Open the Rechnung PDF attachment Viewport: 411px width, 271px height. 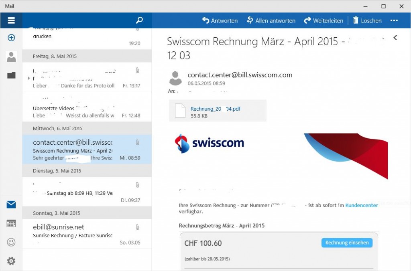pos(215,111)
